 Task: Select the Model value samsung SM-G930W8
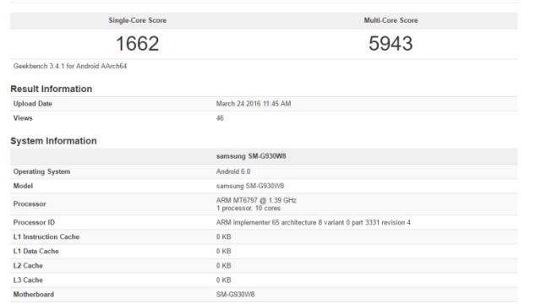pyautogui.click(x=250, y=186)
